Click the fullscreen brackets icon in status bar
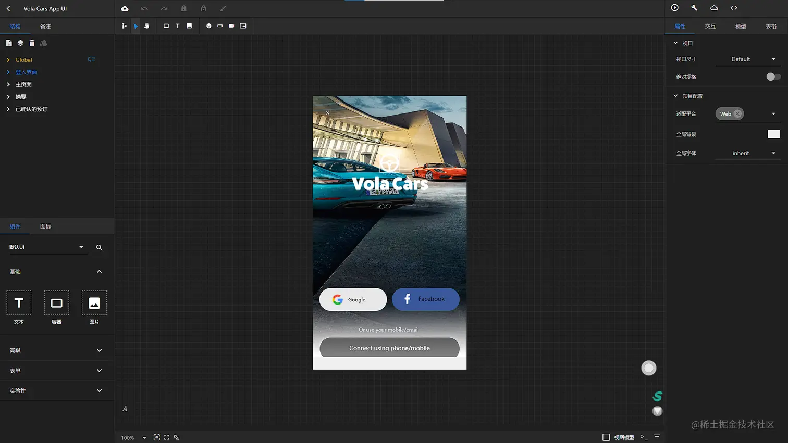788x443 pixels. click(167, 437)
